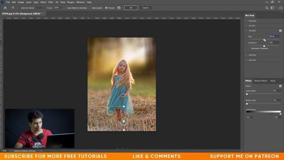Click the blur pin tool icon beside Home
This screenshot has width=284, height=160.
point(13,8)
